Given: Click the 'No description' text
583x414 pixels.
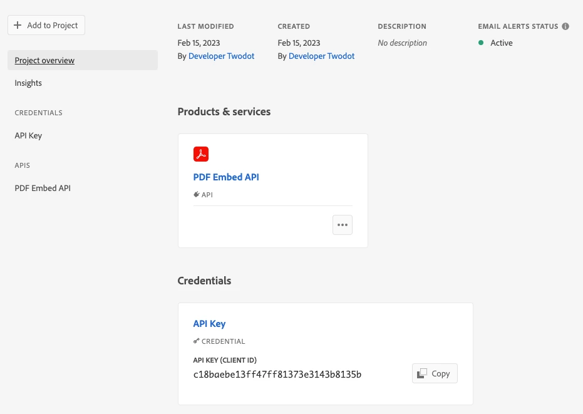Looking at the screenshot, I should click(402, 43).
